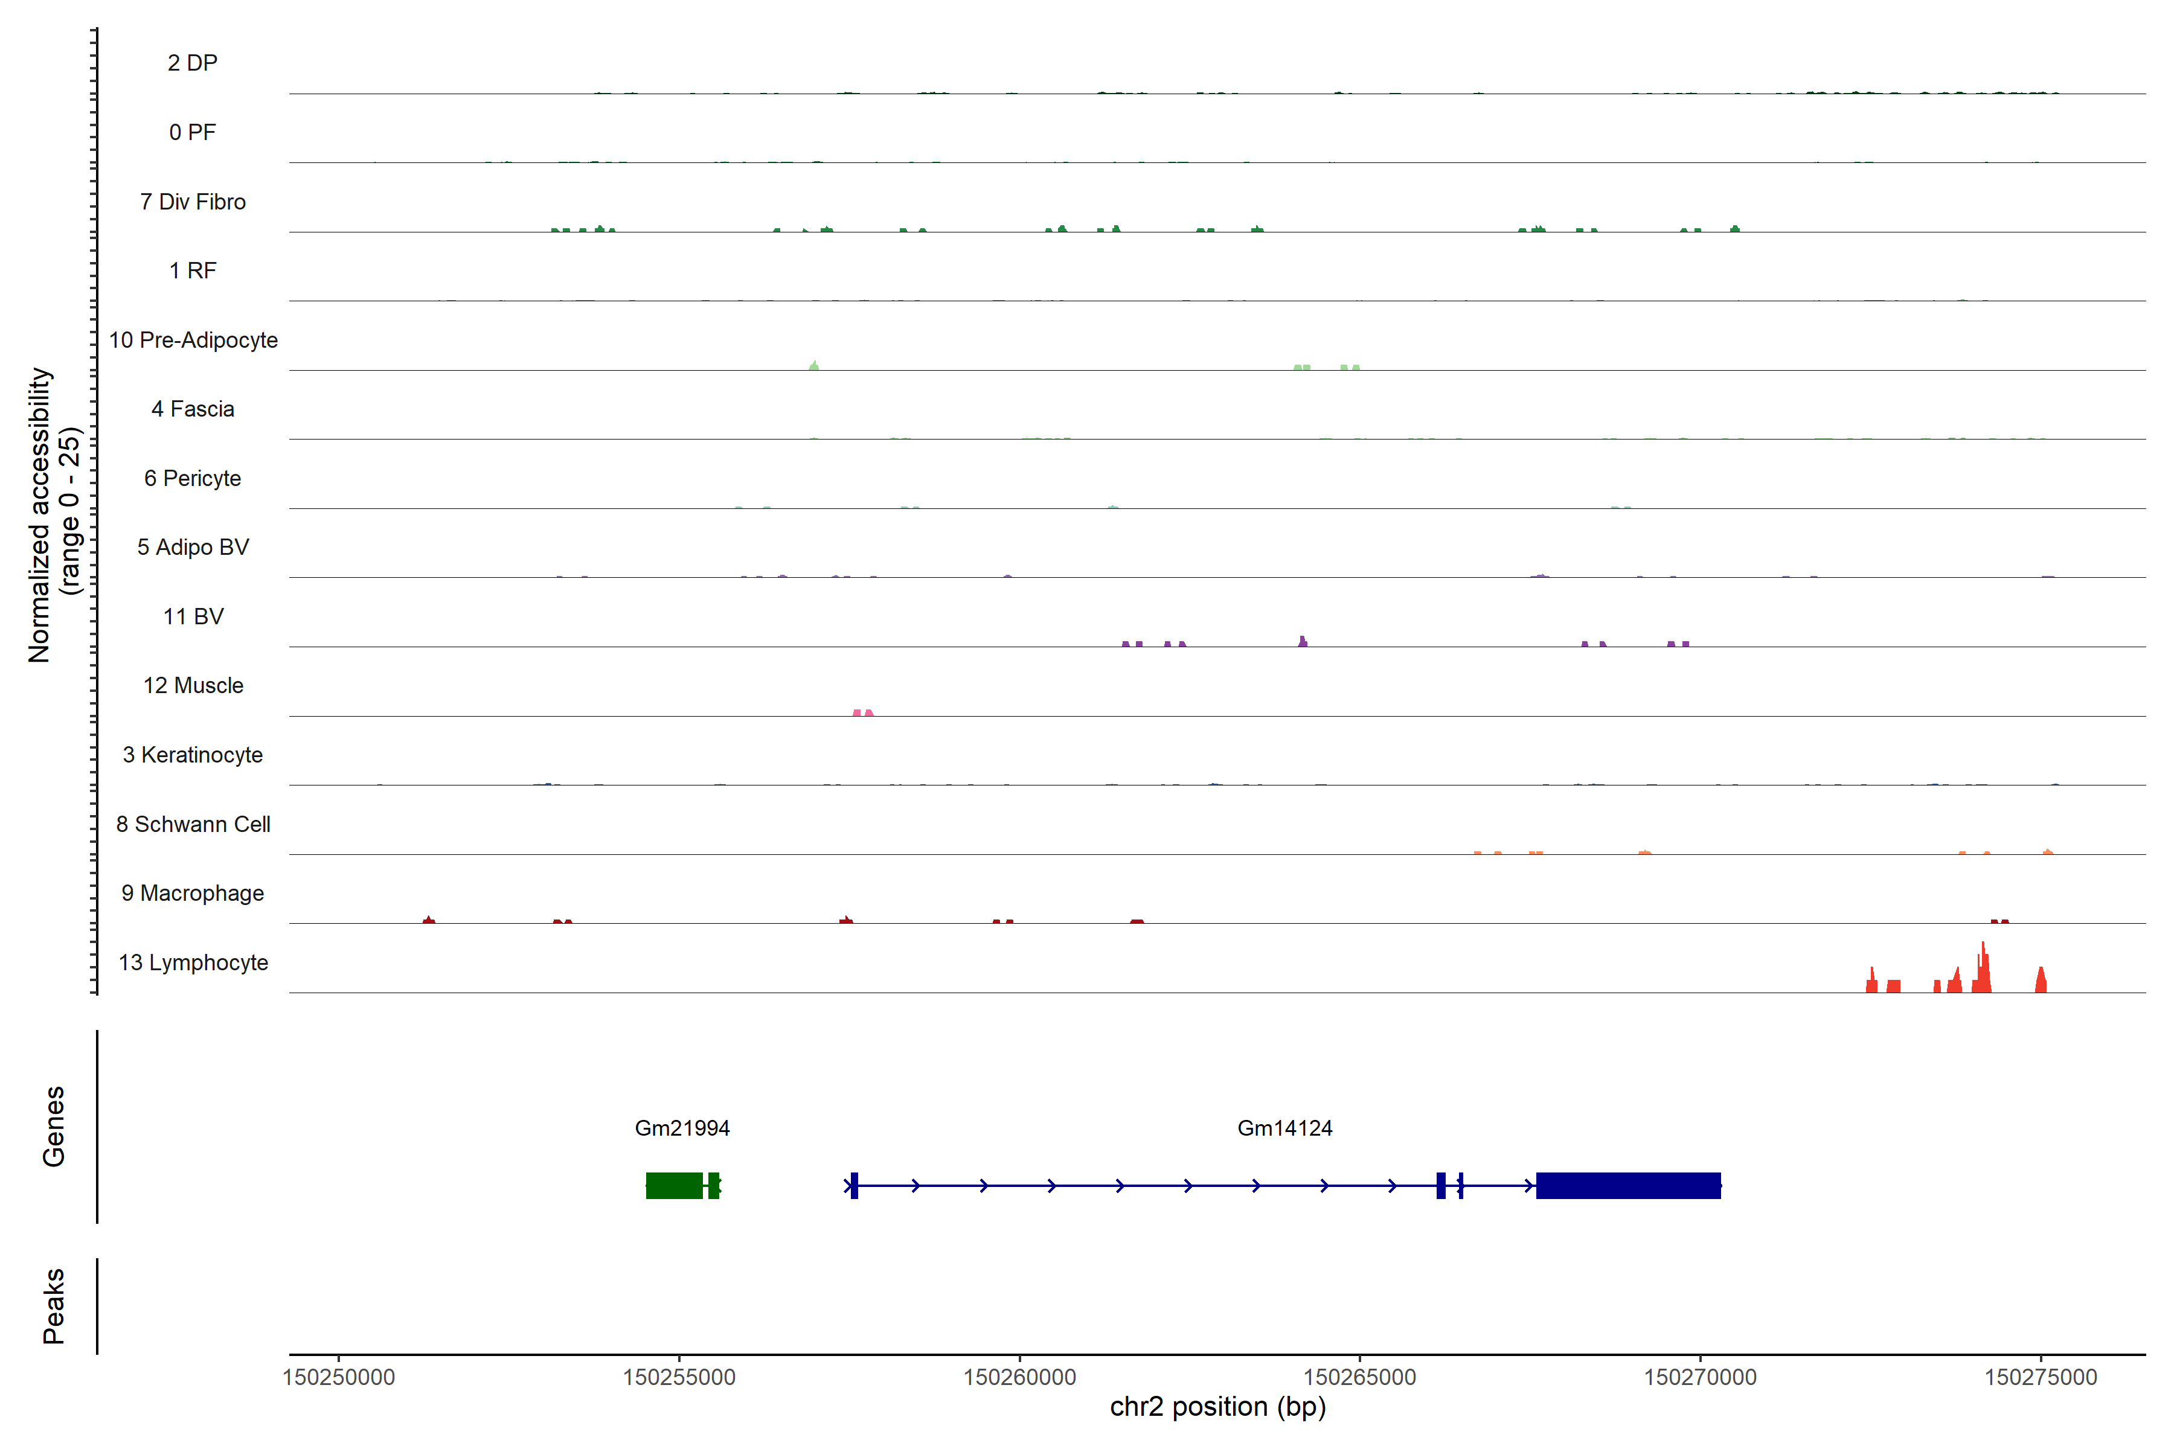Select the 2 DP track label

[x=192, y=63]
